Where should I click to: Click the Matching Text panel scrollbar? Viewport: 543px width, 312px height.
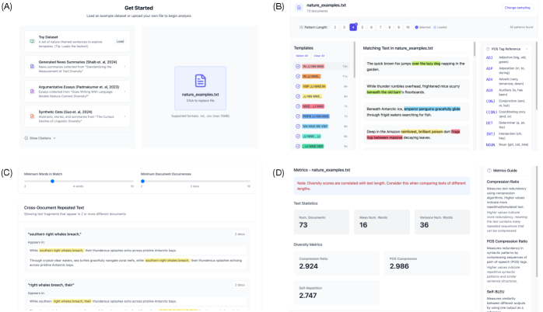[x=474, y=49]
